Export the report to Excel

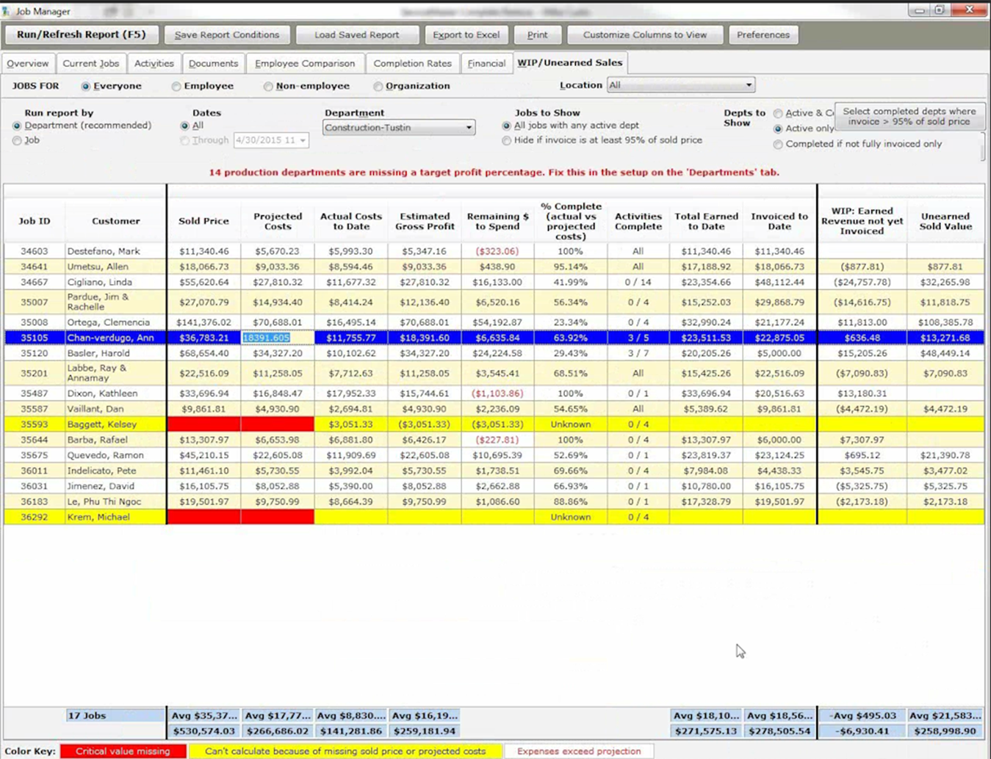[x=466, y=34]
